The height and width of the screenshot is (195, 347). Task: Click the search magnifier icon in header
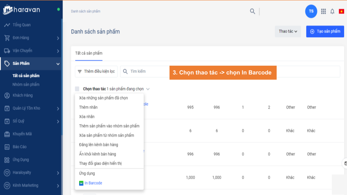click(x=252, y=11)
